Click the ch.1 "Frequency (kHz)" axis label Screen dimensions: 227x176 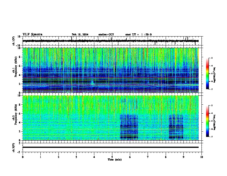tap(16, 67)
